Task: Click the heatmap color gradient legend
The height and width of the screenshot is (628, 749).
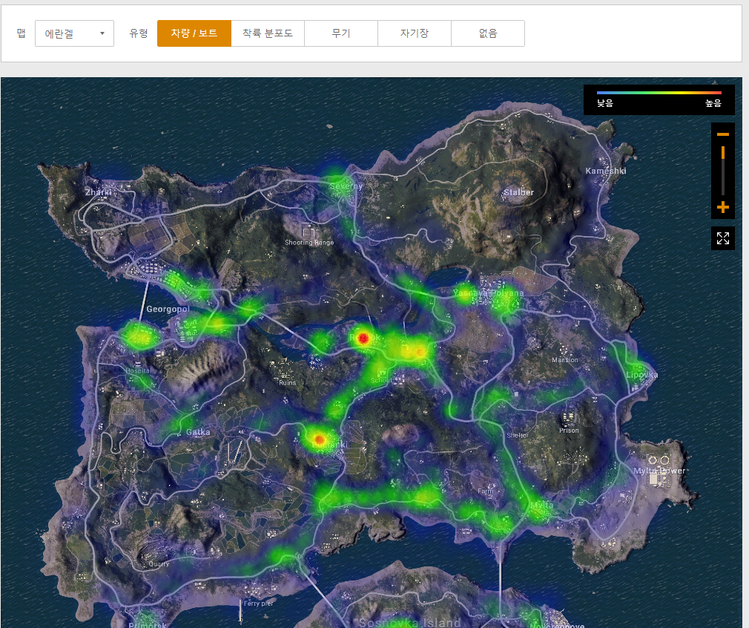Action: click(x=659, y=93)
